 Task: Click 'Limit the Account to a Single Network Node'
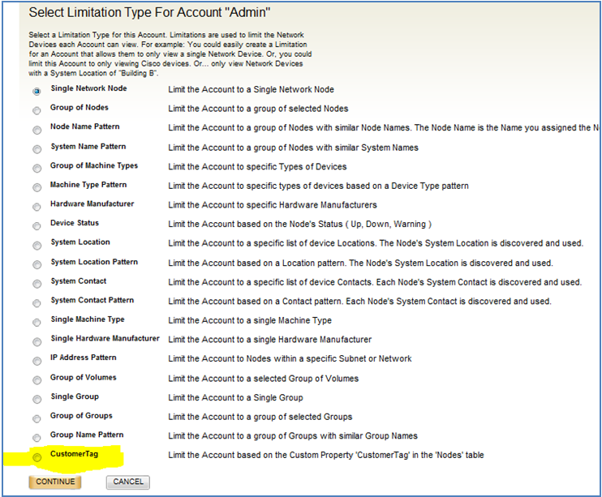(x=251, y=89)
